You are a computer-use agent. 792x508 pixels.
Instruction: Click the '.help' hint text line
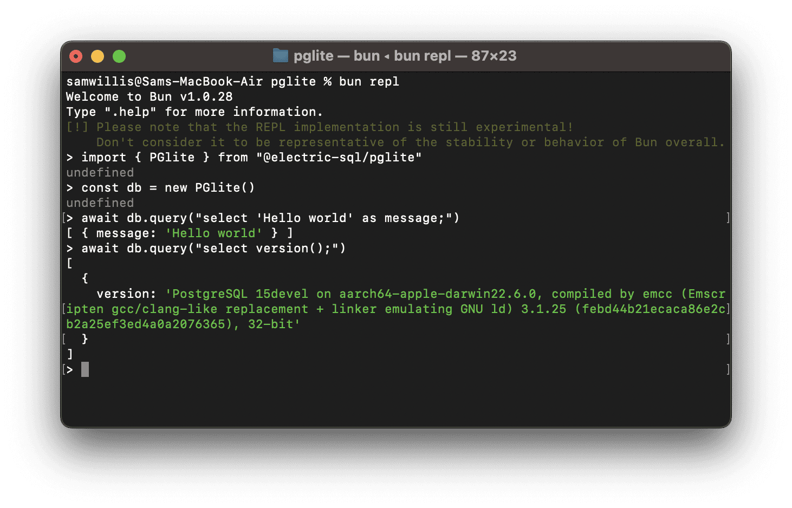click(194, 112)
